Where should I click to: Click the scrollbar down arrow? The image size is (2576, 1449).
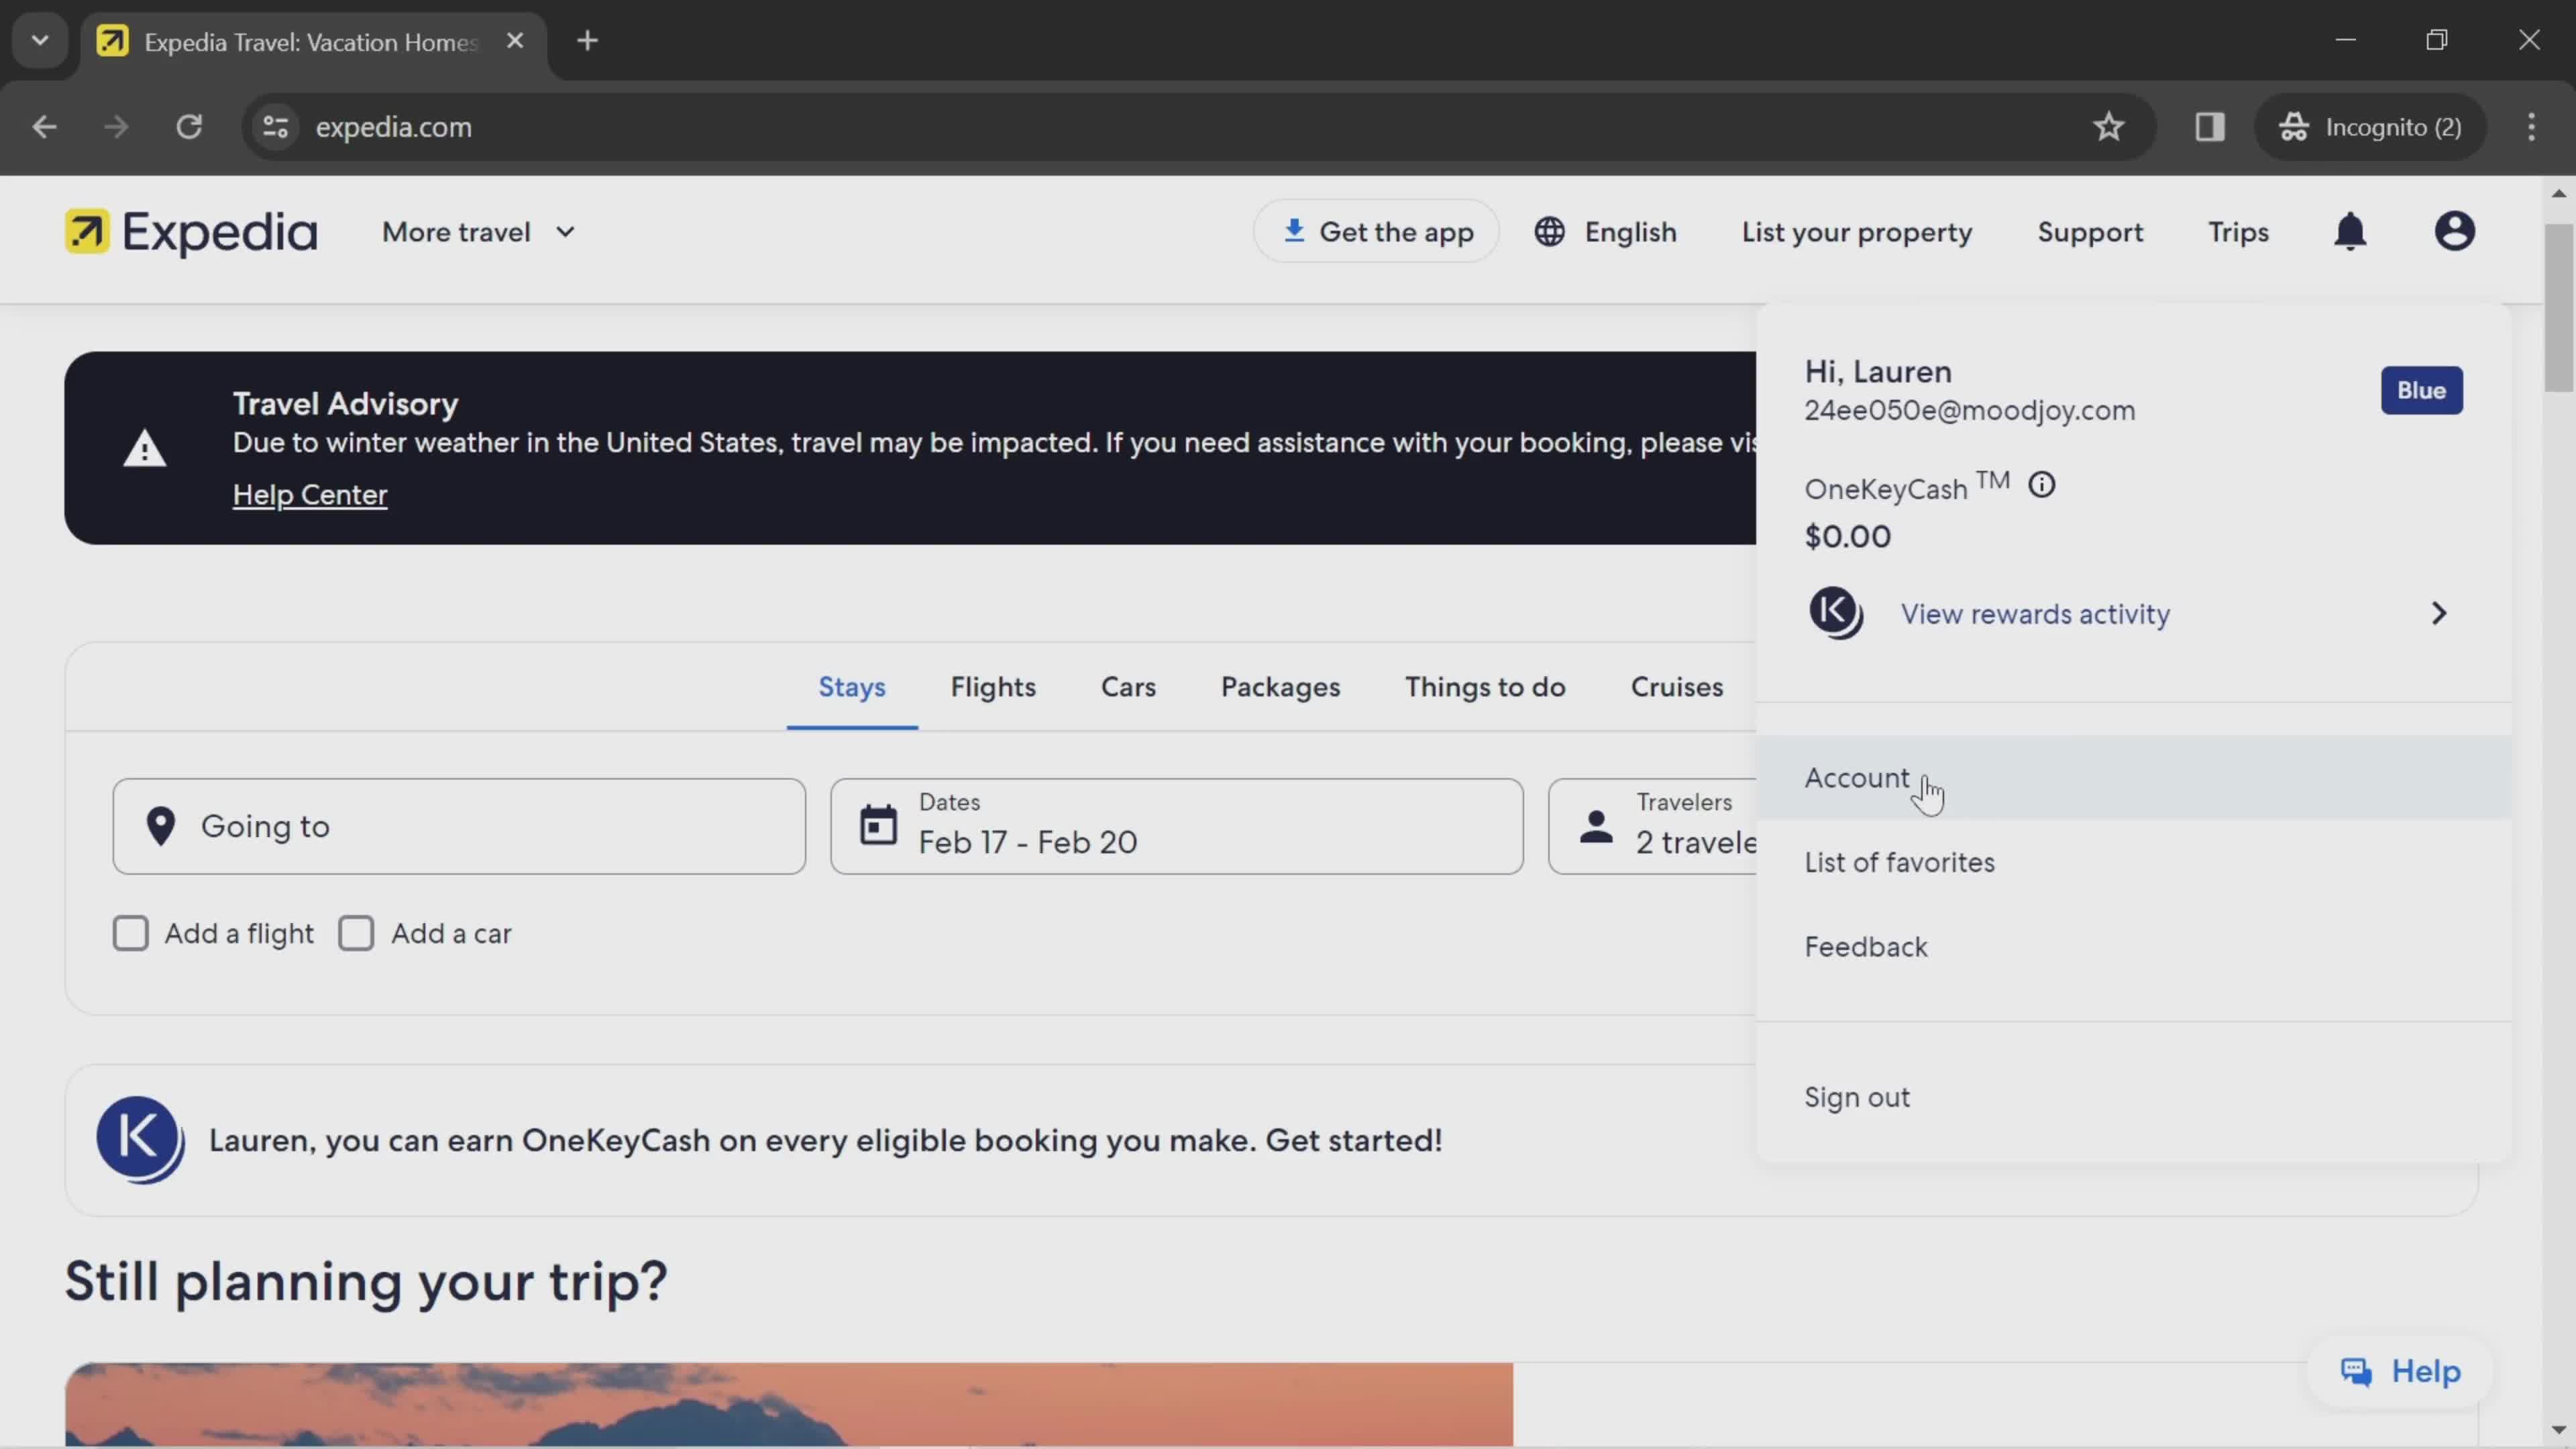pos(2559,1430)
